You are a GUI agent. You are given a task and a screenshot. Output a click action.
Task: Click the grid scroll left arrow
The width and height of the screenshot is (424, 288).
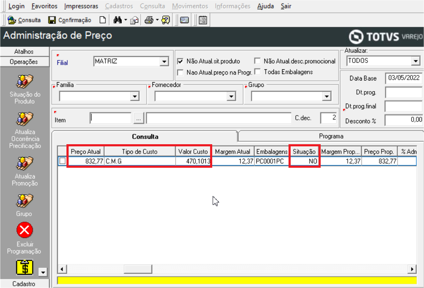(62, 269)
